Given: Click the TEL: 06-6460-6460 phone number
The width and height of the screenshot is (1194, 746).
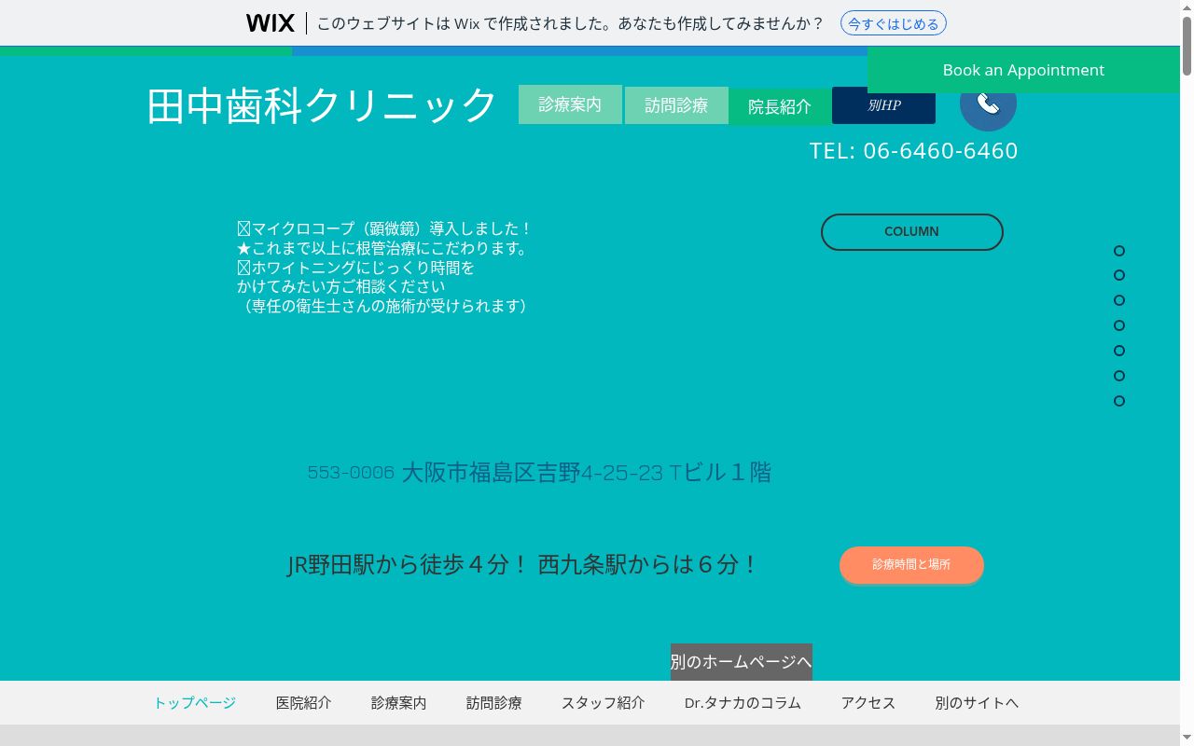Looking at the screenshot, I should (914, 151).
